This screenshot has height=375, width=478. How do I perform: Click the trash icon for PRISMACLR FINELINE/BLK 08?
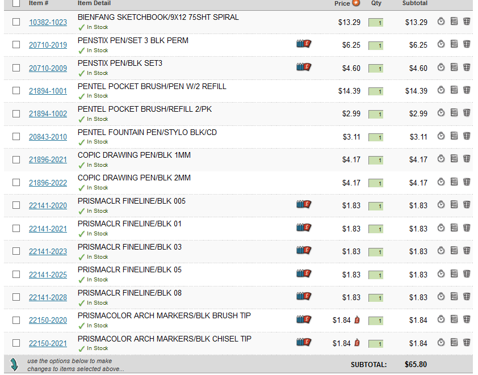(467, 296)
